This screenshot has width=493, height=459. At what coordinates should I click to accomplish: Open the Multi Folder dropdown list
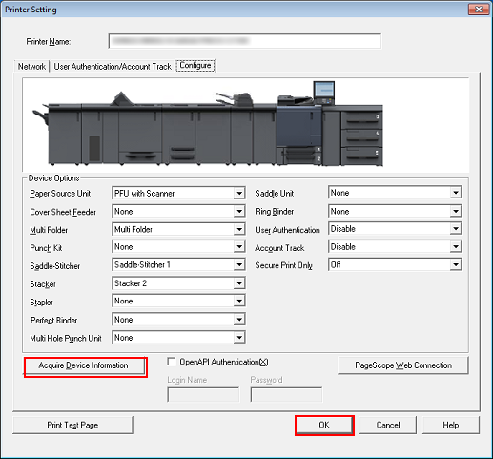tap(178, 229)
